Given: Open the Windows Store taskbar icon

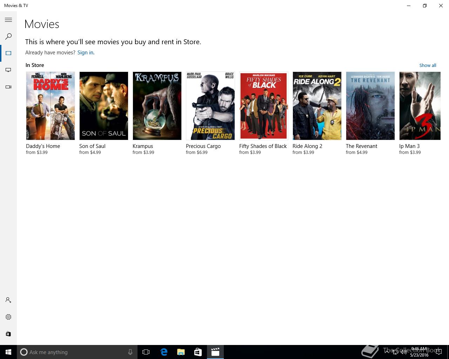Looking at the screenshot, I should coord(198,352).
